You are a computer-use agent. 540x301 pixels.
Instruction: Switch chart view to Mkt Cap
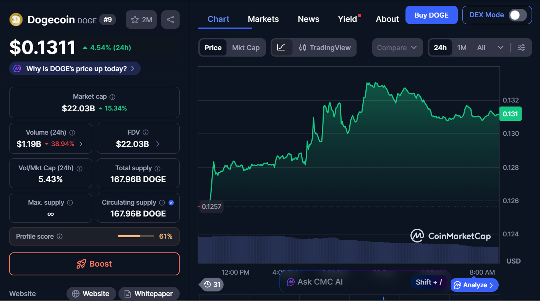246,47
